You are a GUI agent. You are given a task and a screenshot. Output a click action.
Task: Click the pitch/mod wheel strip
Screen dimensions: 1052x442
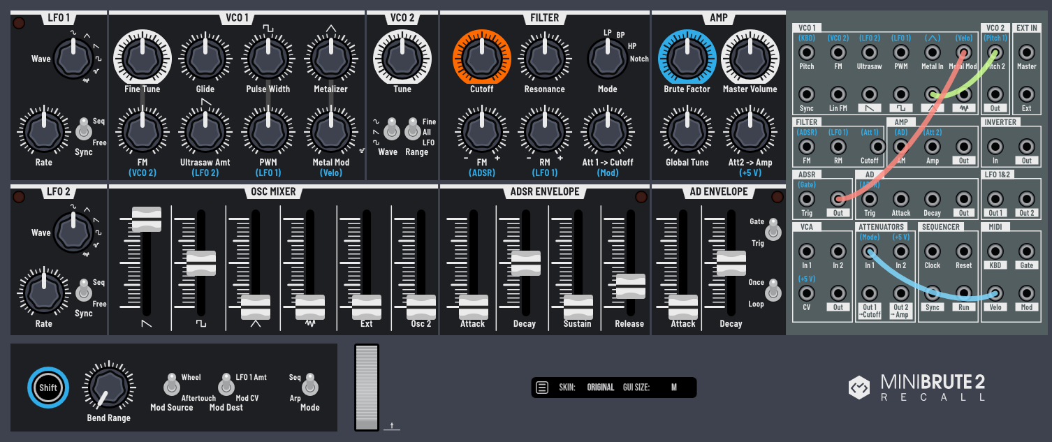367,387
